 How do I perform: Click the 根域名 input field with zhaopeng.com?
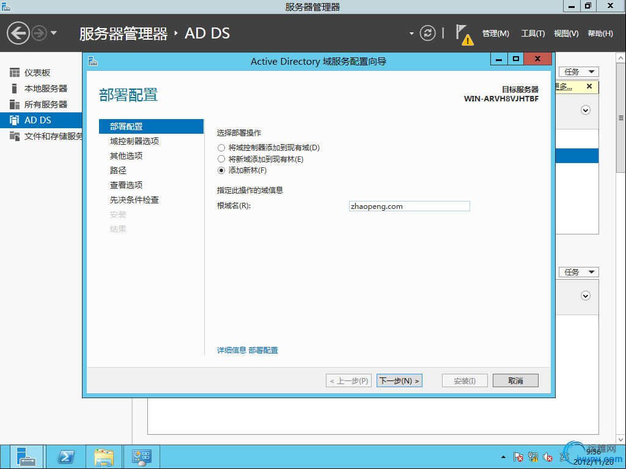pos(409,206)
